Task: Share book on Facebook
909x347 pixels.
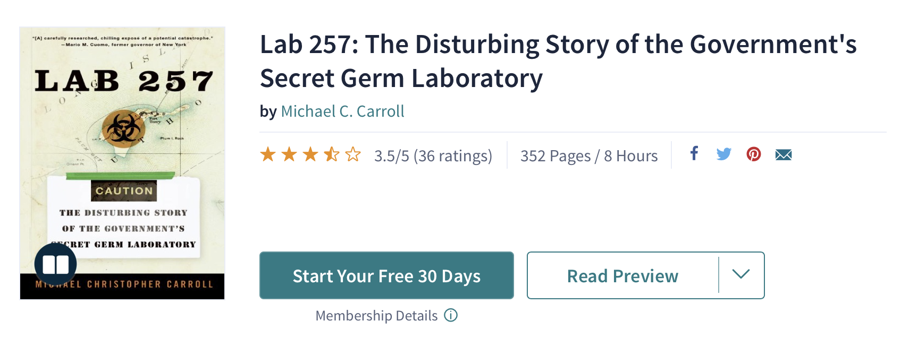Action: pos(694,154)
